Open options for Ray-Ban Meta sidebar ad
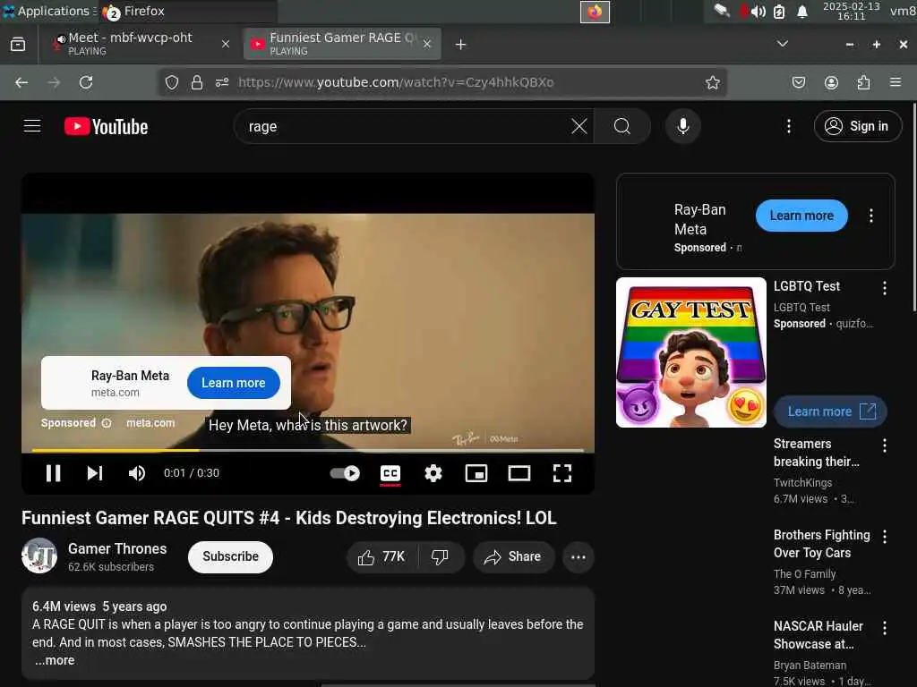The width and height of the screenshot is (917, 687). 870,216
